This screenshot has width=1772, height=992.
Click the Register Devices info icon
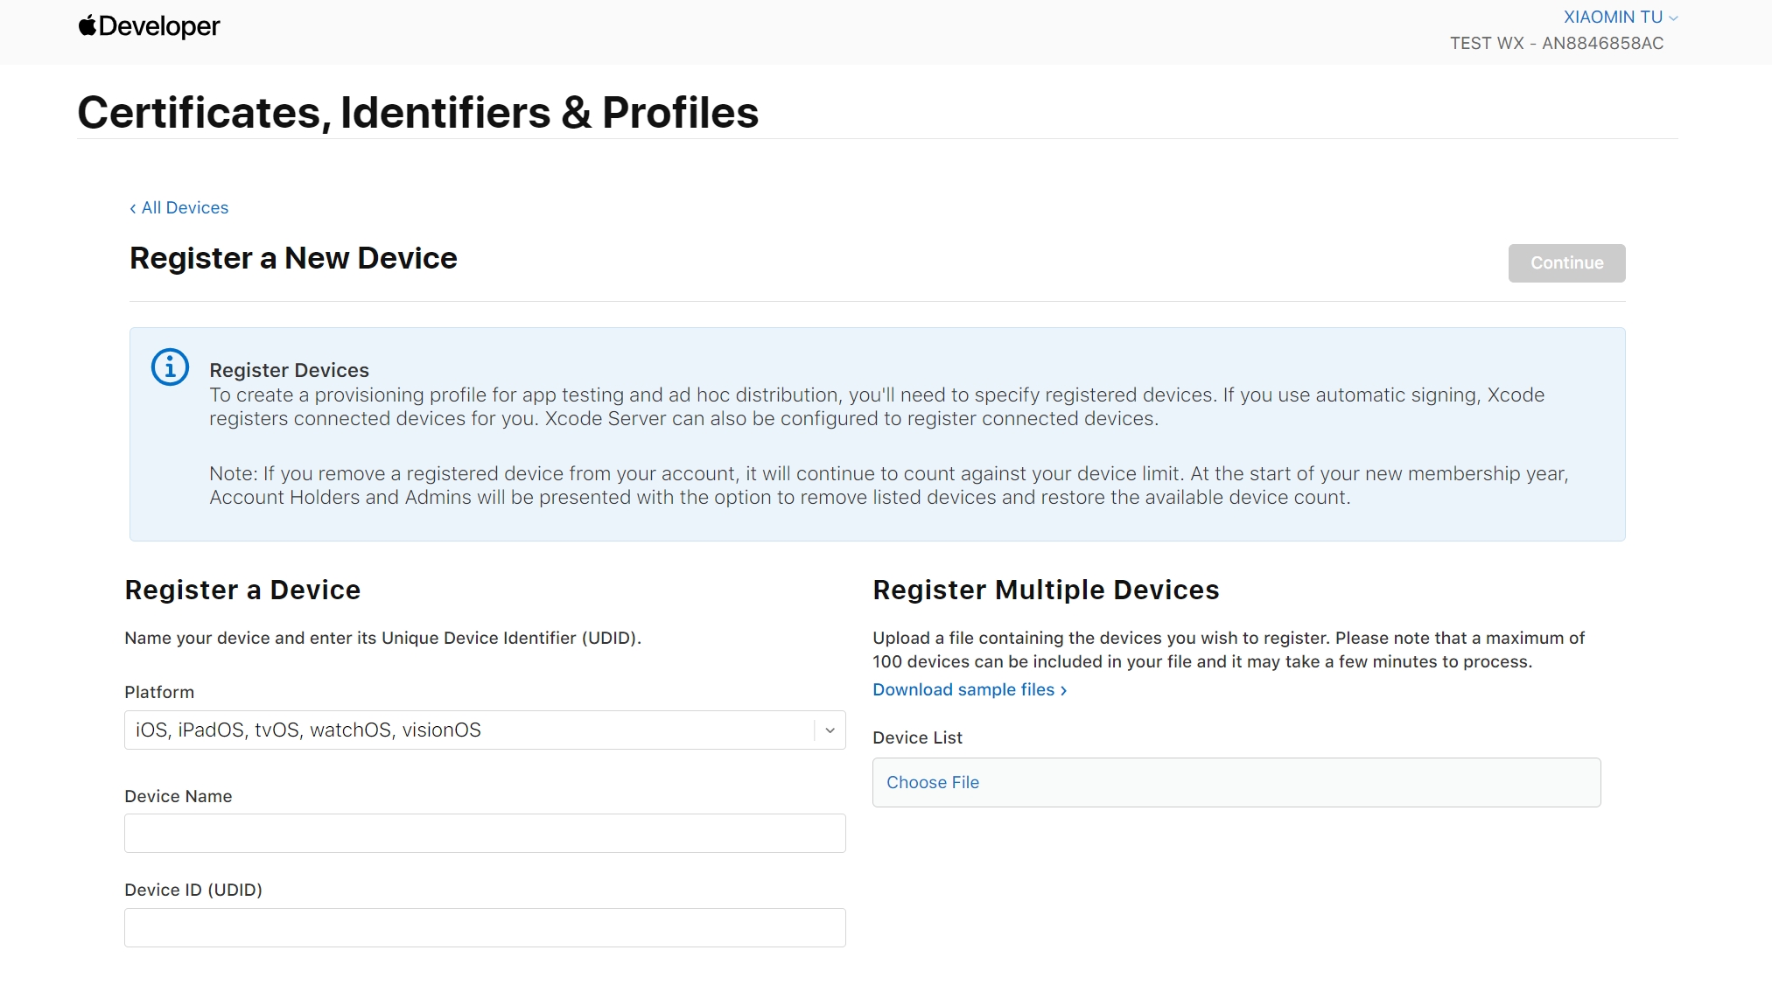click(x=170, y=367)
